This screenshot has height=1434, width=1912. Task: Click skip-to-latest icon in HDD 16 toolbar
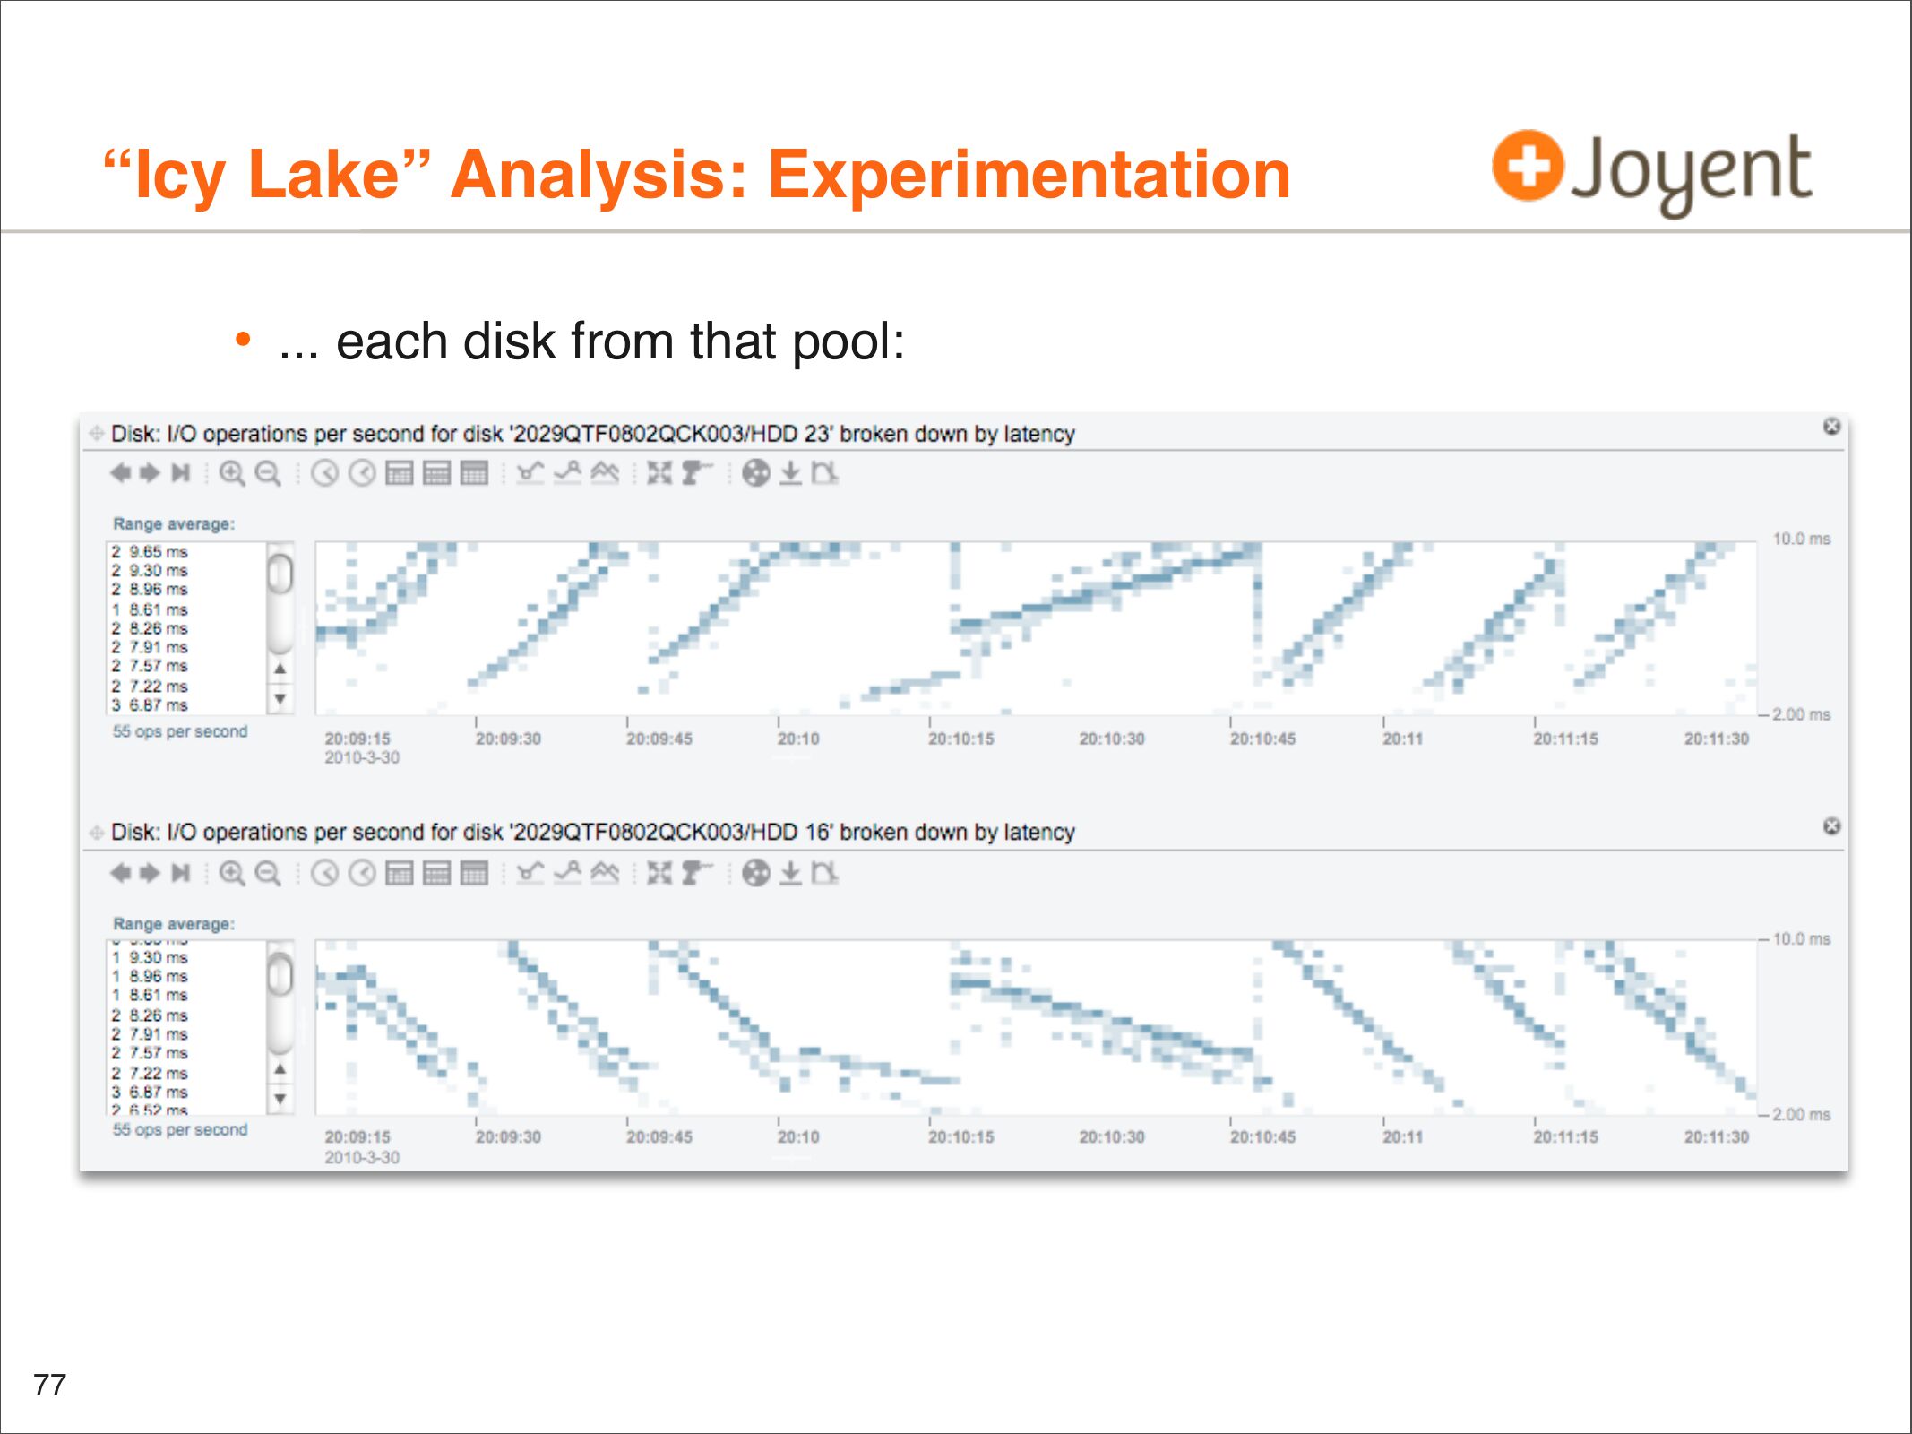pyautogui.click(x=181, y=872)
